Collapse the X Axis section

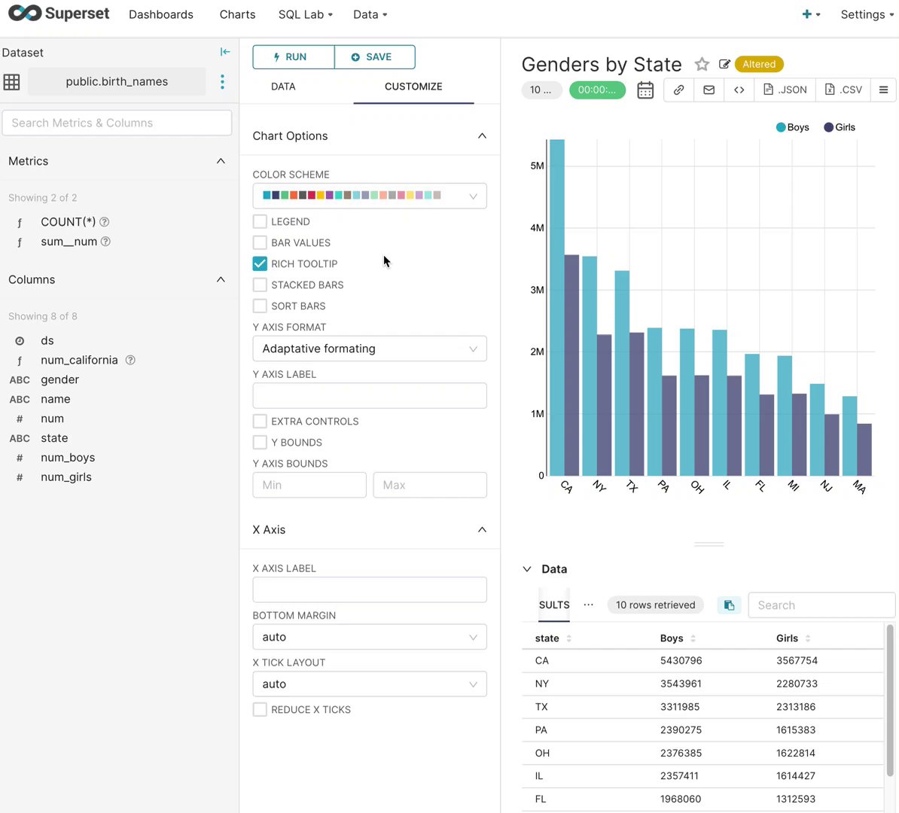tap(482, 530)
